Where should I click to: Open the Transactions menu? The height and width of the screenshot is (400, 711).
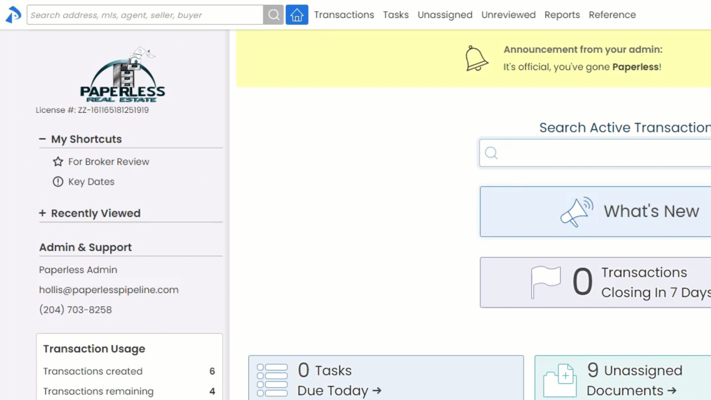point(344,15)
